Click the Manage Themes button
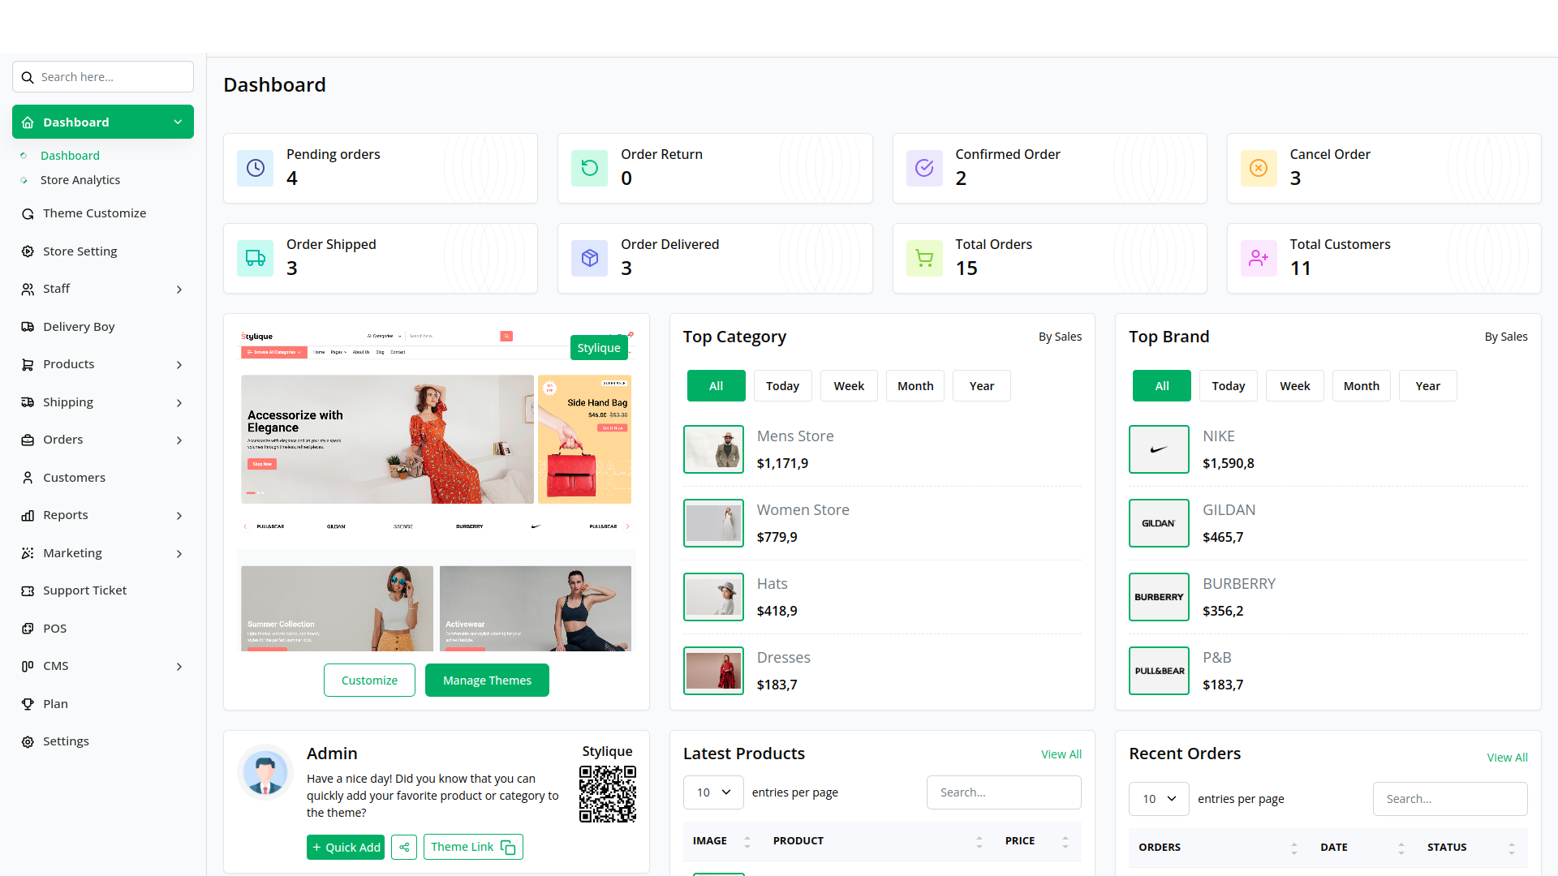This screenshot has width=1558, height=876. pyautogui.click(x=487, y=681)
